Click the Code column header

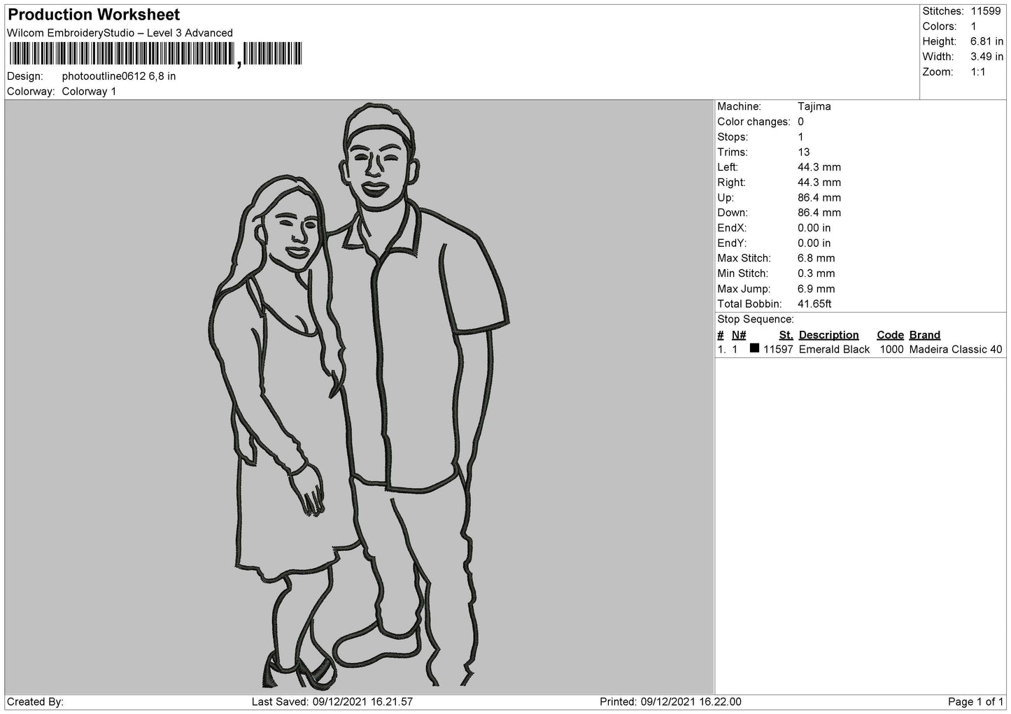coord(891,335)
